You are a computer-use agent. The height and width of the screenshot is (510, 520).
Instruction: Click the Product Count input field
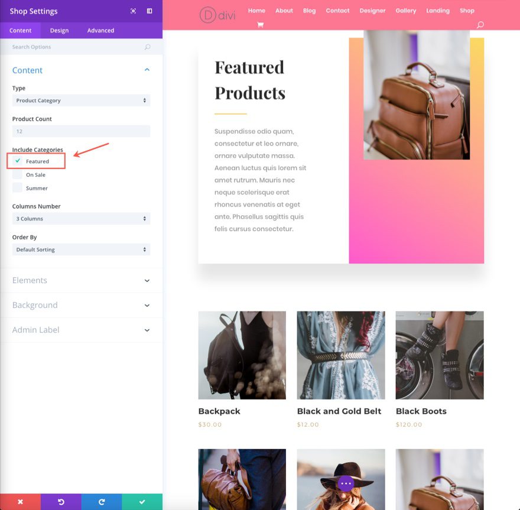point(81,131)
